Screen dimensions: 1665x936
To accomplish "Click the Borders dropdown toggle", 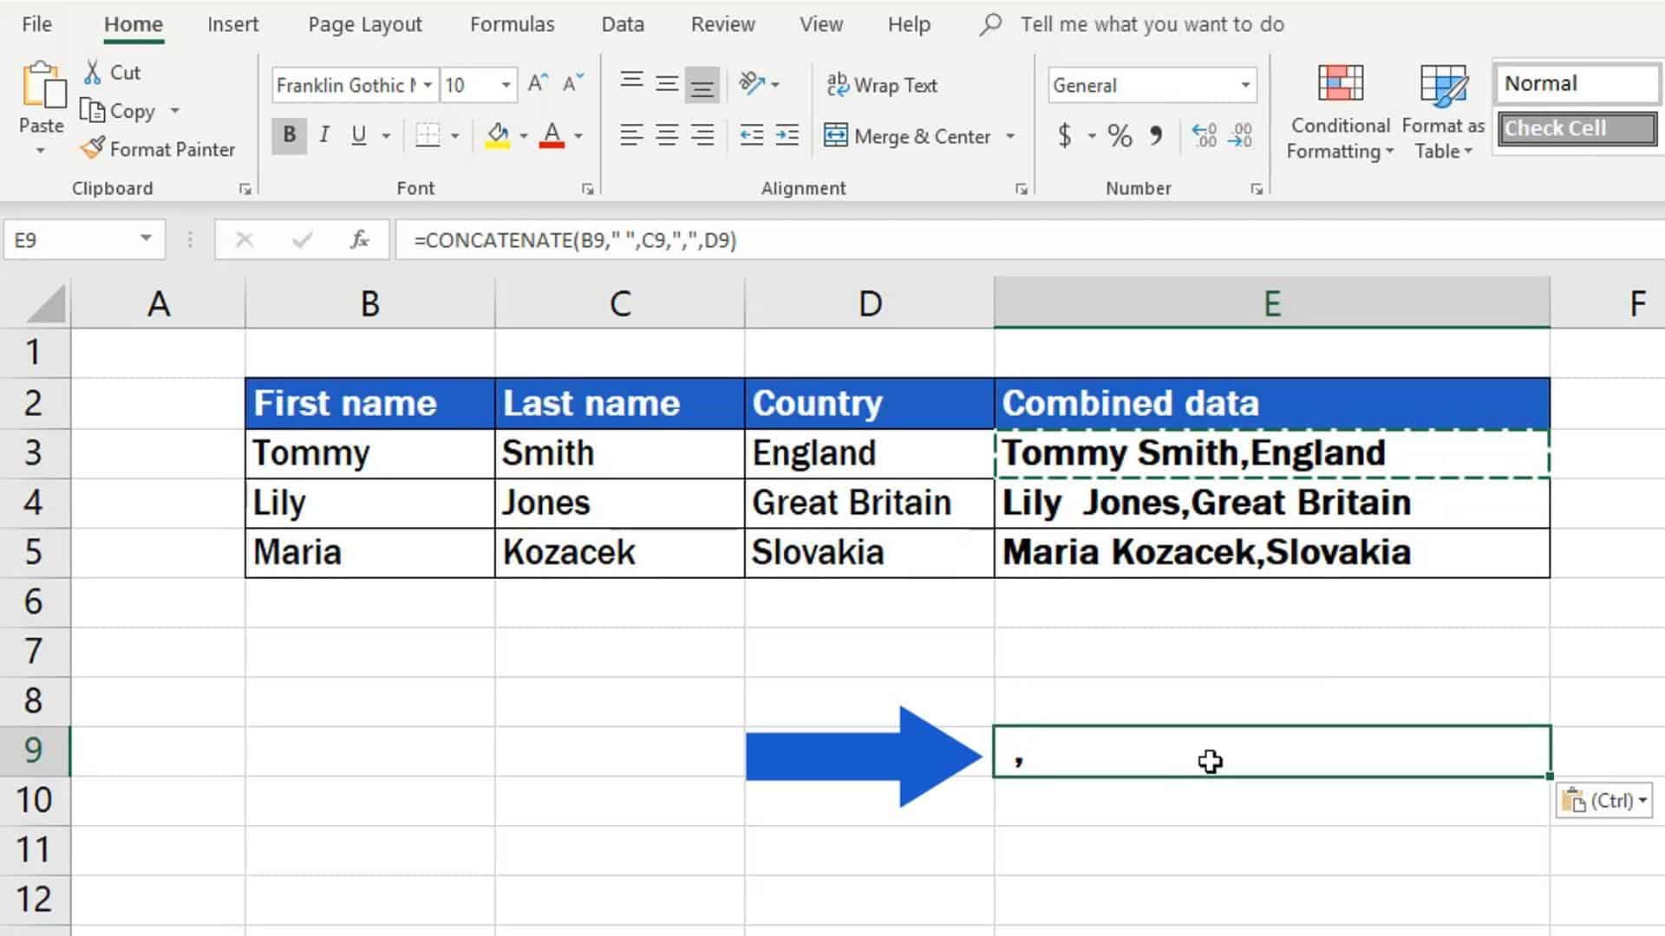I will [455, 136].
